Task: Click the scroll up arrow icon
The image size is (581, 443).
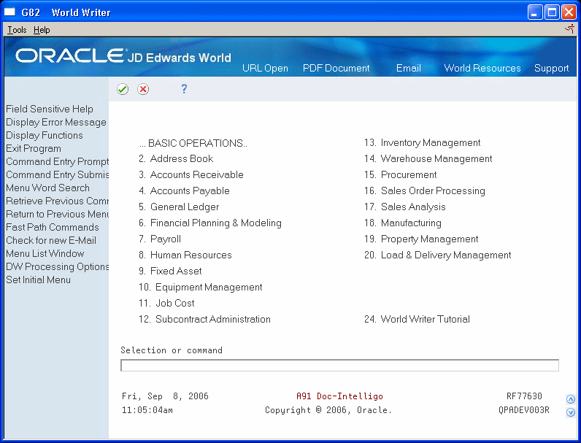Action: 571,399
